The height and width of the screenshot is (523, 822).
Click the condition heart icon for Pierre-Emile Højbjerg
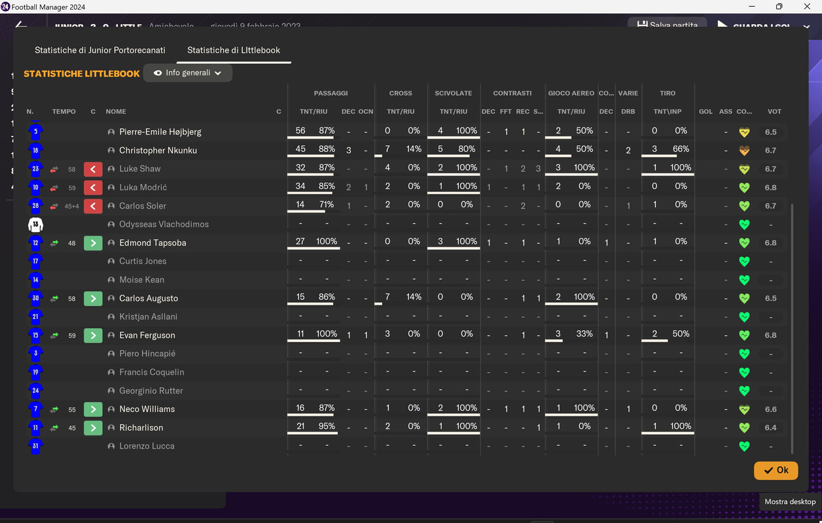point(743,132)
